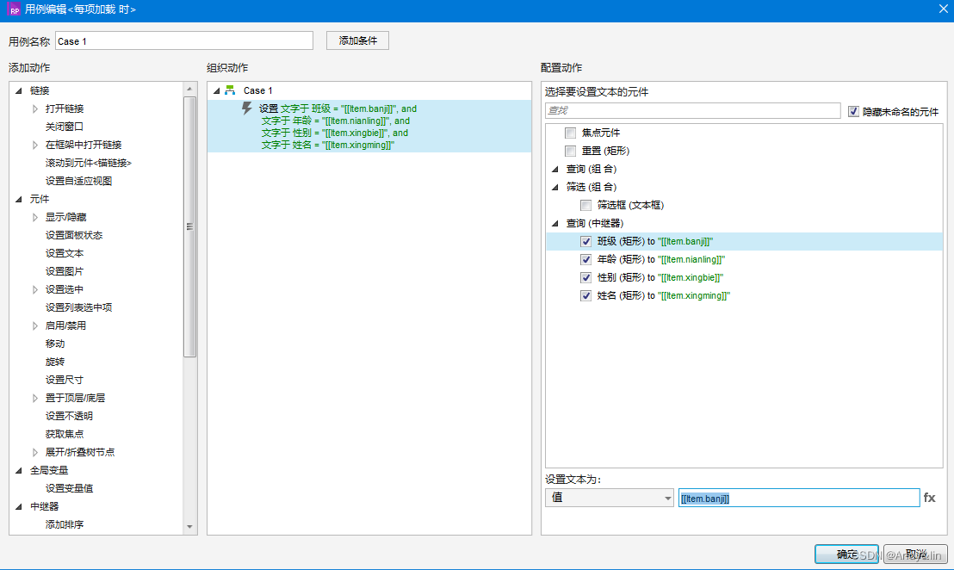Click the Case 1 tree node icon
This screenshot has height=570, width=954.
tap(230, 90)
